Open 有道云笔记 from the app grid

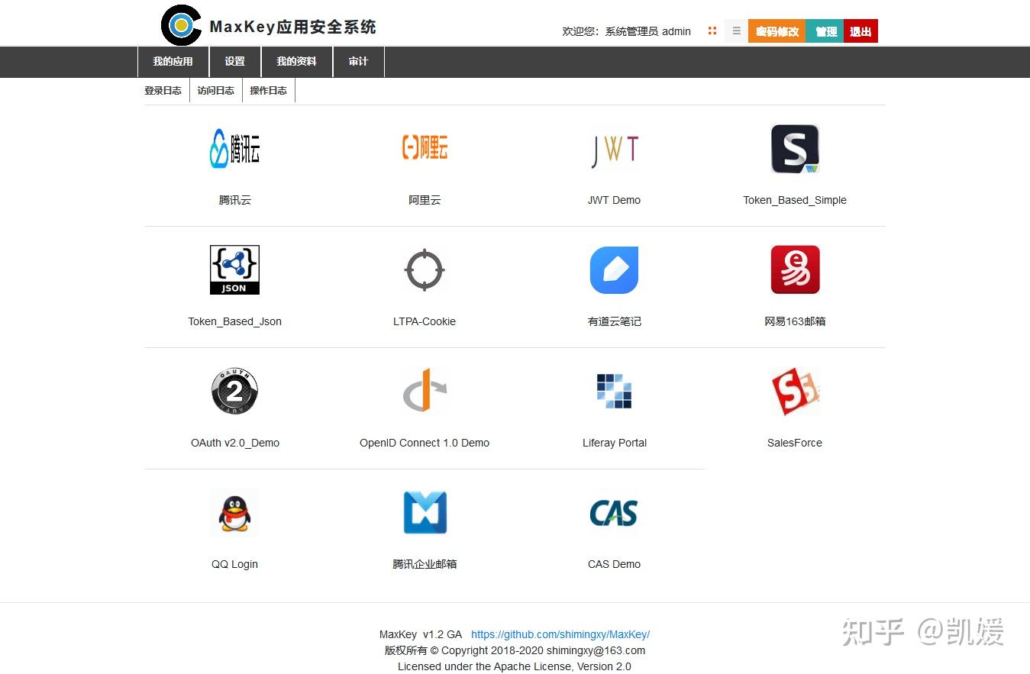tap(614, 269)
